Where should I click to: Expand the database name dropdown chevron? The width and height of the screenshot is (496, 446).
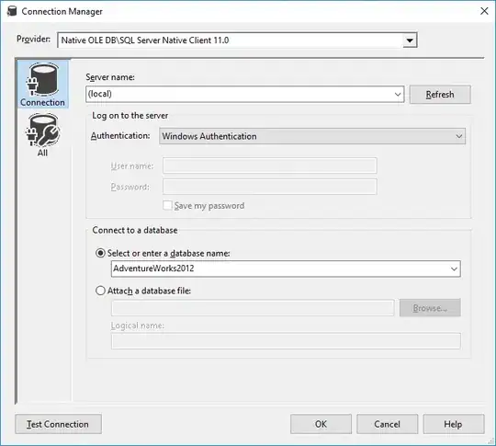[x=454, y=269]
